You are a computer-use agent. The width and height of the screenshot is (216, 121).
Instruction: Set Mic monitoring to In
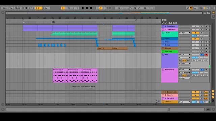[180, 61]
